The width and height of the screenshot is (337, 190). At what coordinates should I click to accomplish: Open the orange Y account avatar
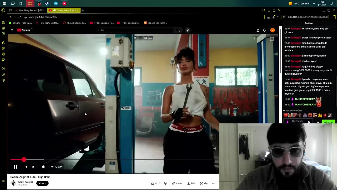[x=272, y=30]
